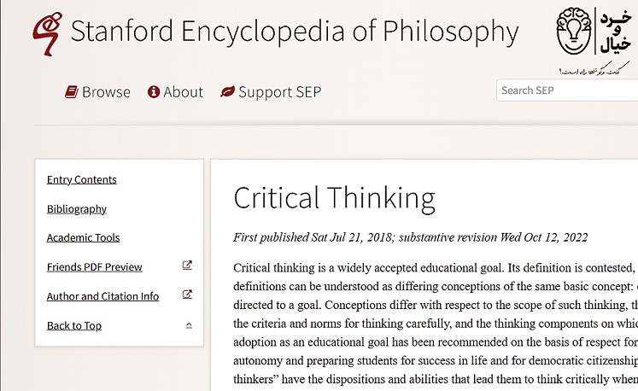Image resolution: width=638 pixels, height=391 pixels.
Task: Click the leaf icon beside Support SEP
Action: (227, 92)
